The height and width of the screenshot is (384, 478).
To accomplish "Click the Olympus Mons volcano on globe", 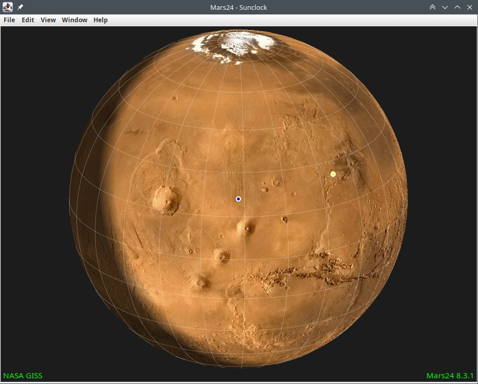I will coord(166,200).
